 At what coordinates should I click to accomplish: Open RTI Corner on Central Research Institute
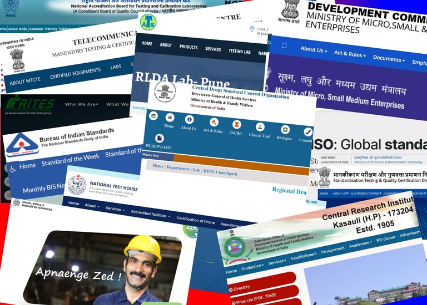pos(386,238)
